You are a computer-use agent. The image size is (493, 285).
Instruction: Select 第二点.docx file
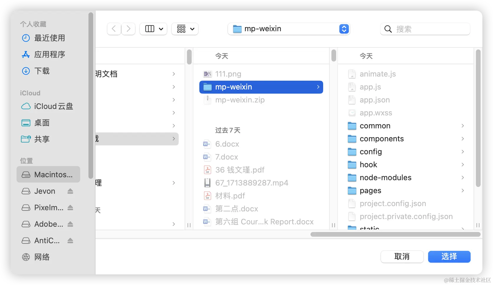coord(261,209)
